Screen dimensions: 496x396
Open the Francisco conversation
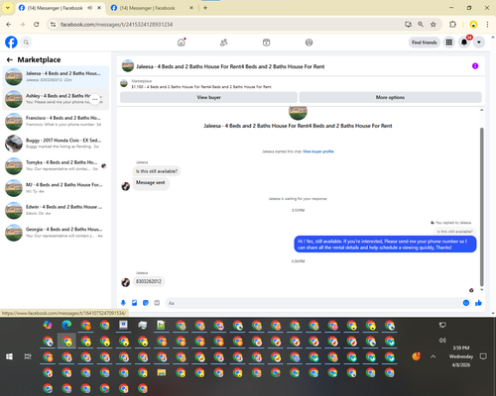pos(56,121)
